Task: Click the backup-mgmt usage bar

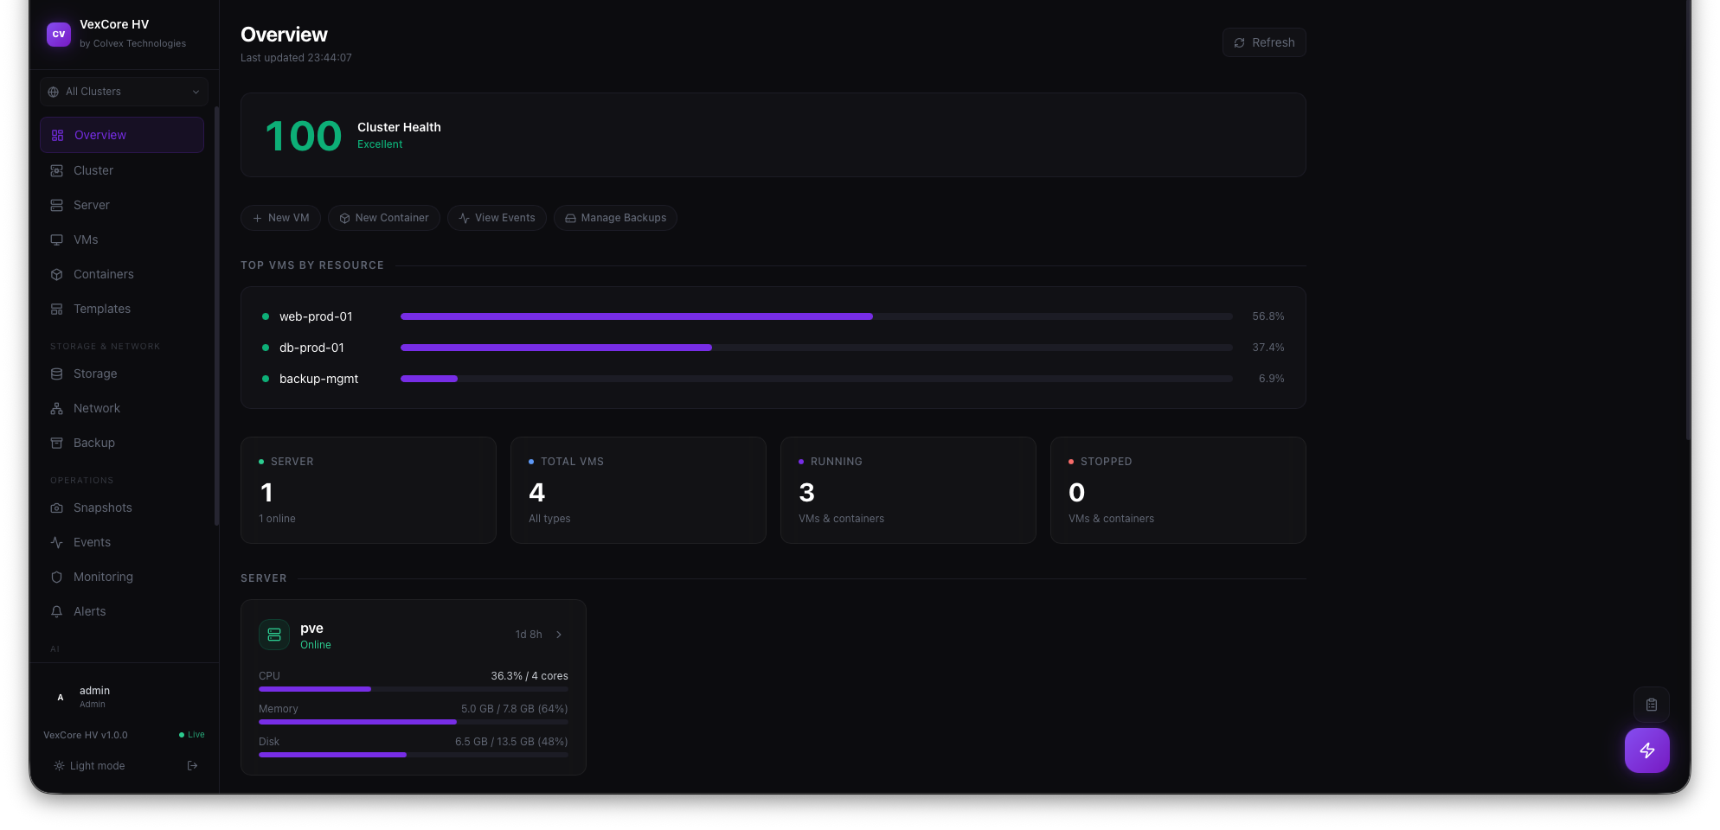Action: point(817,379)
